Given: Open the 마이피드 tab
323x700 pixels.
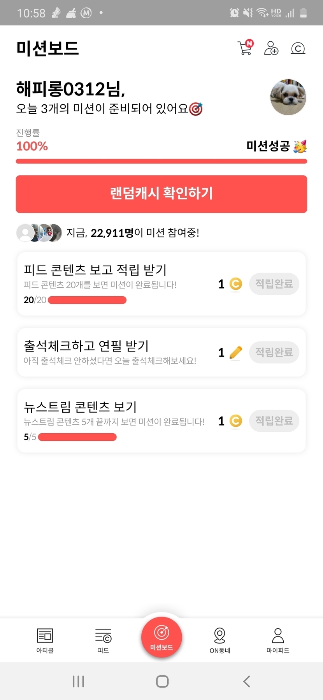Looking at the screenshot, I should pos(278,640).
